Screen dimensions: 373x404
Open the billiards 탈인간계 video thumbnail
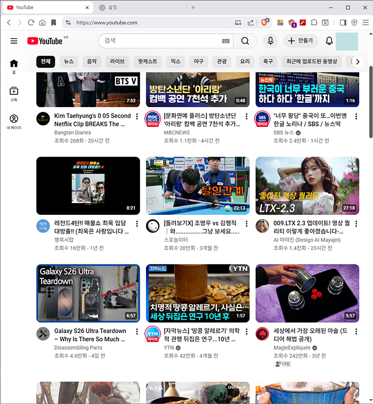point(198,186)
